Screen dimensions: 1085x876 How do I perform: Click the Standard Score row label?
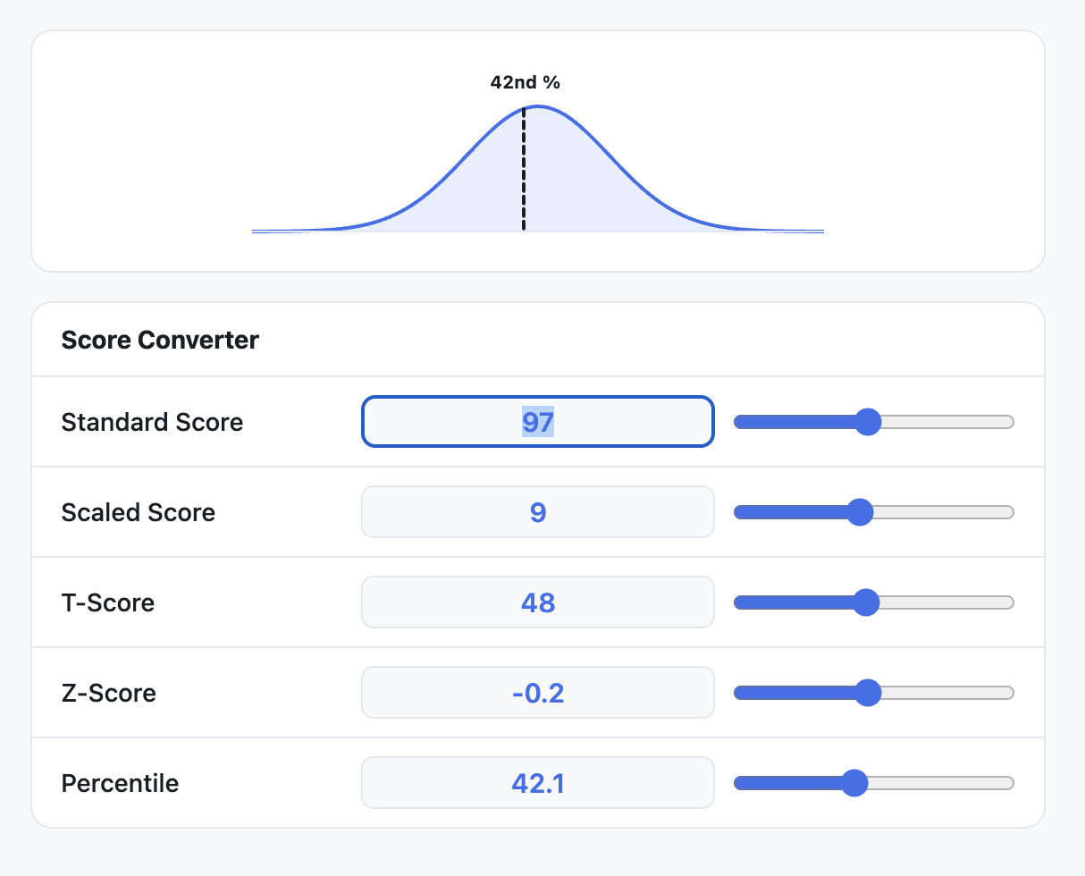coord(152,421)
